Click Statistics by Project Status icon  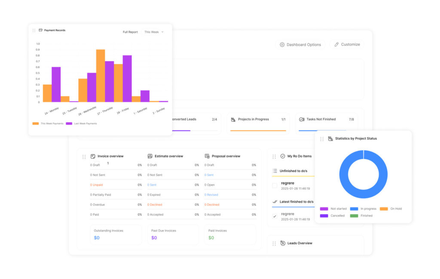pyautogui.click(x=330, y=139)
